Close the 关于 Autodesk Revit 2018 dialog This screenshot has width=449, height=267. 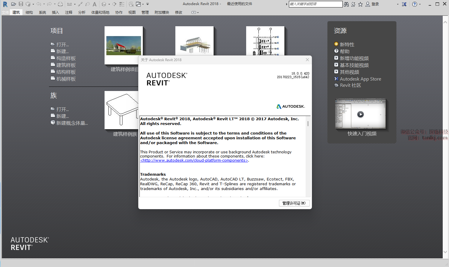[x=307, y=60]
